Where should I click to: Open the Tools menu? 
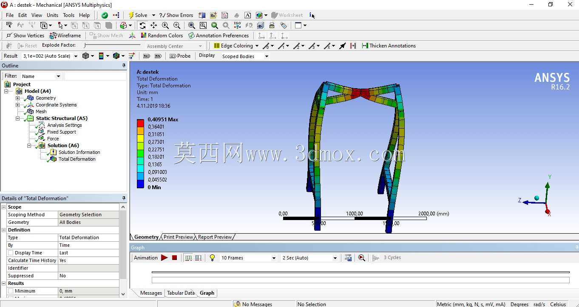[68, 15]
